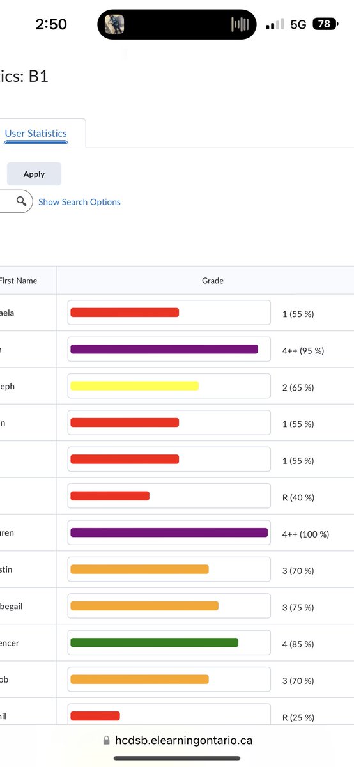This screenshot has width=354, height=767.
Task: Select the R (25 %) grade text
Action: click(298, 717)
